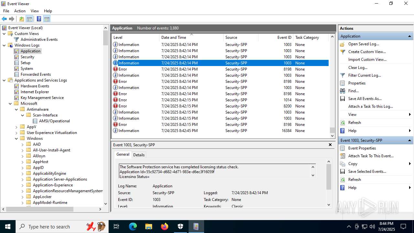Screen dimensions: 414x233
Task: Click Event Properties icon in Actions
Action: click(x=343, y=148)
